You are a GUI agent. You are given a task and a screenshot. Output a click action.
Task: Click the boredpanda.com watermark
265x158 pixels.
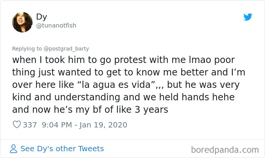tap(225, 150)
